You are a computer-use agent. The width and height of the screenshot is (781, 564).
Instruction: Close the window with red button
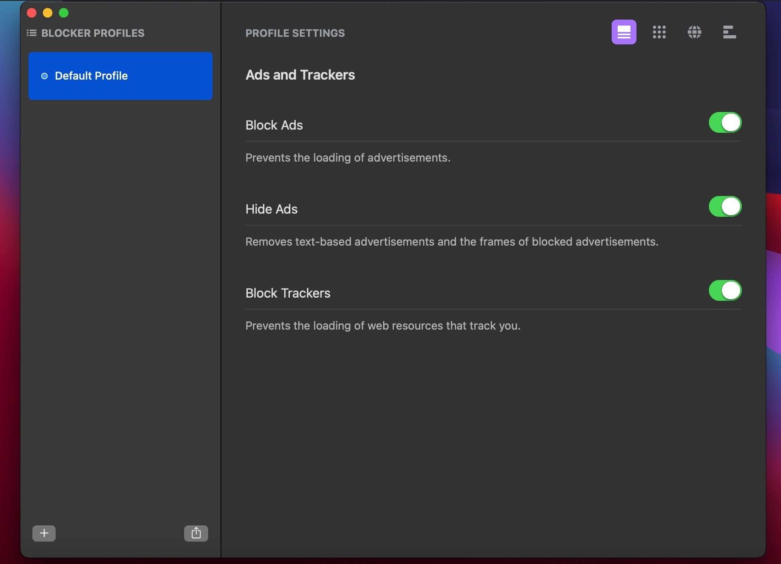tap(32, 13)
